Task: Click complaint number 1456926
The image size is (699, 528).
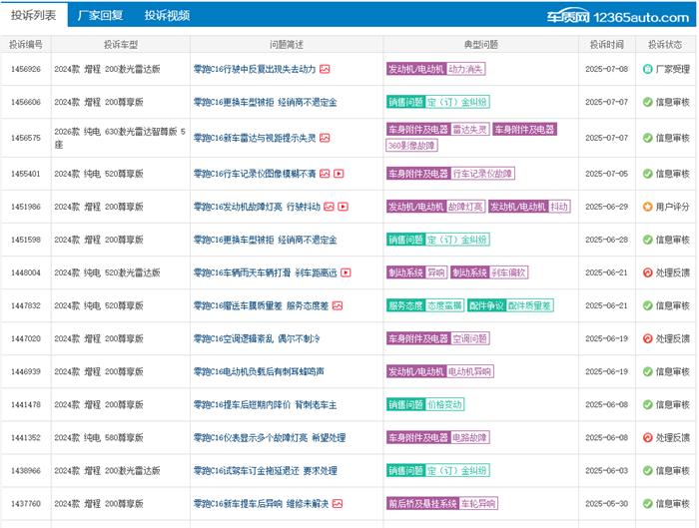Action: pyautogui.click(x=26, y=69)
